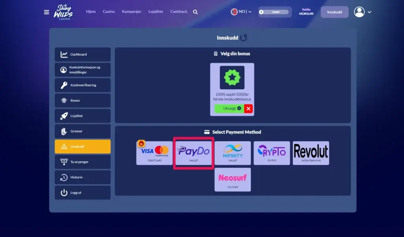Open the Cashback navigation item
Screen dimensions: 404x237
(x=179, y=11)
